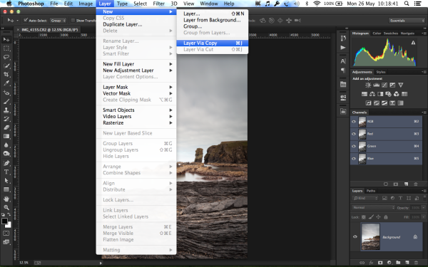The width and height of the screenshot is (428, 267).
Task: Select the Hand tool
Action: (x=6, y=199)
